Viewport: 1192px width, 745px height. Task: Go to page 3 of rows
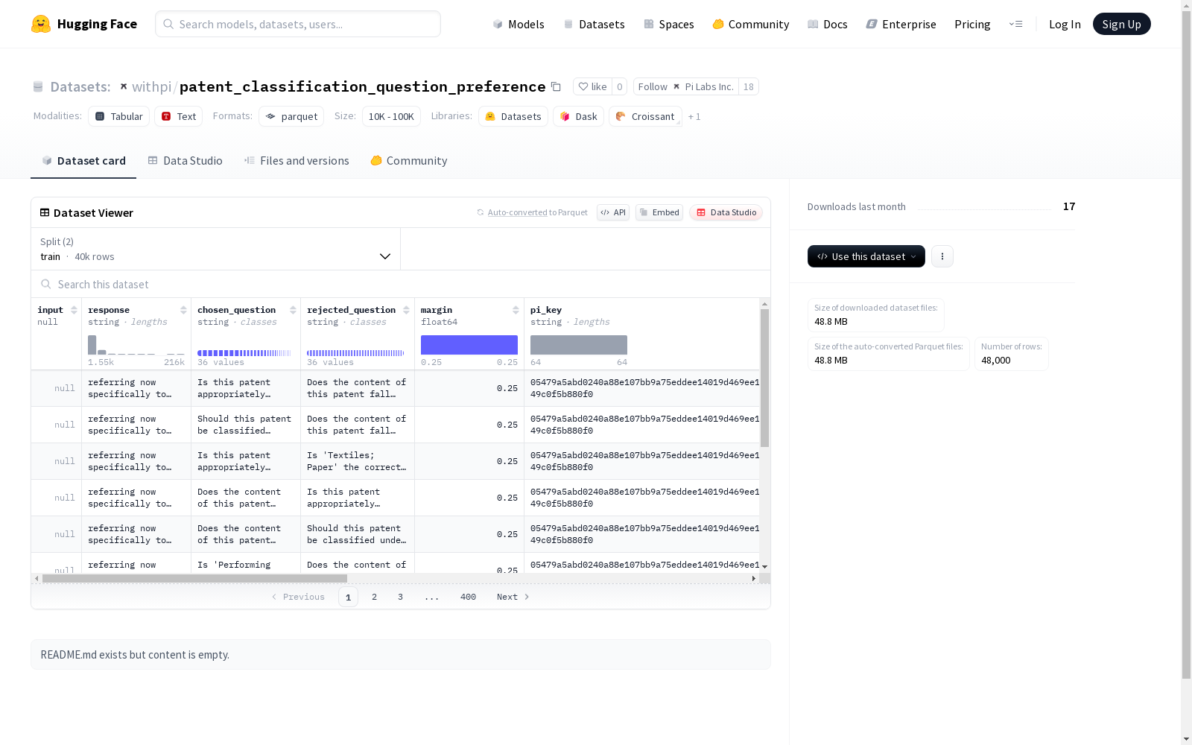[400, 597]
